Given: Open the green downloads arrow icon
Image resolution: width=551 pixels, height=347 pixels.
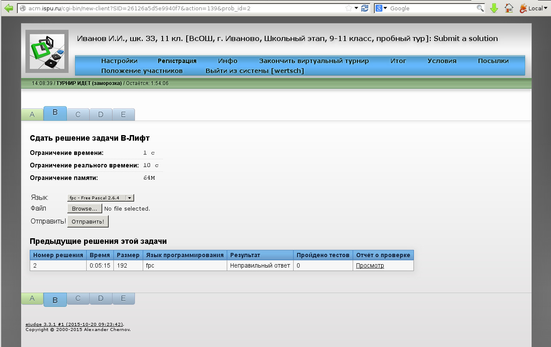Looking at the screenshot, I should click(x=494, y=8).
